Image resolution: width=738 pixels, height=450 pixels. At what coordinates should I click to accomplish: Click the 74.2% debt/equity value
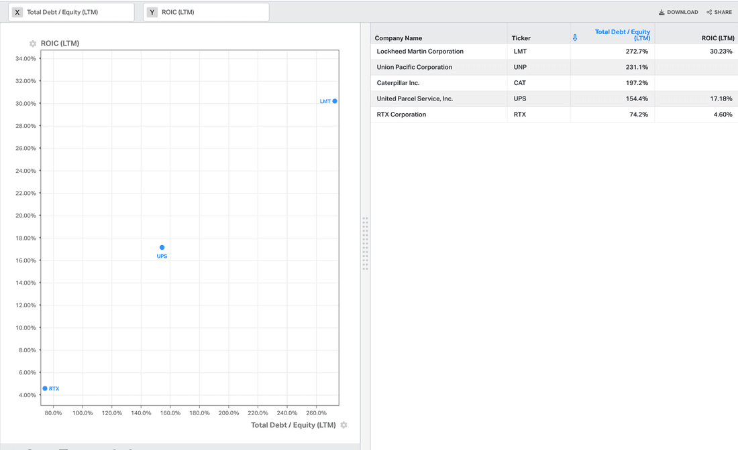[x=639, y=114]
